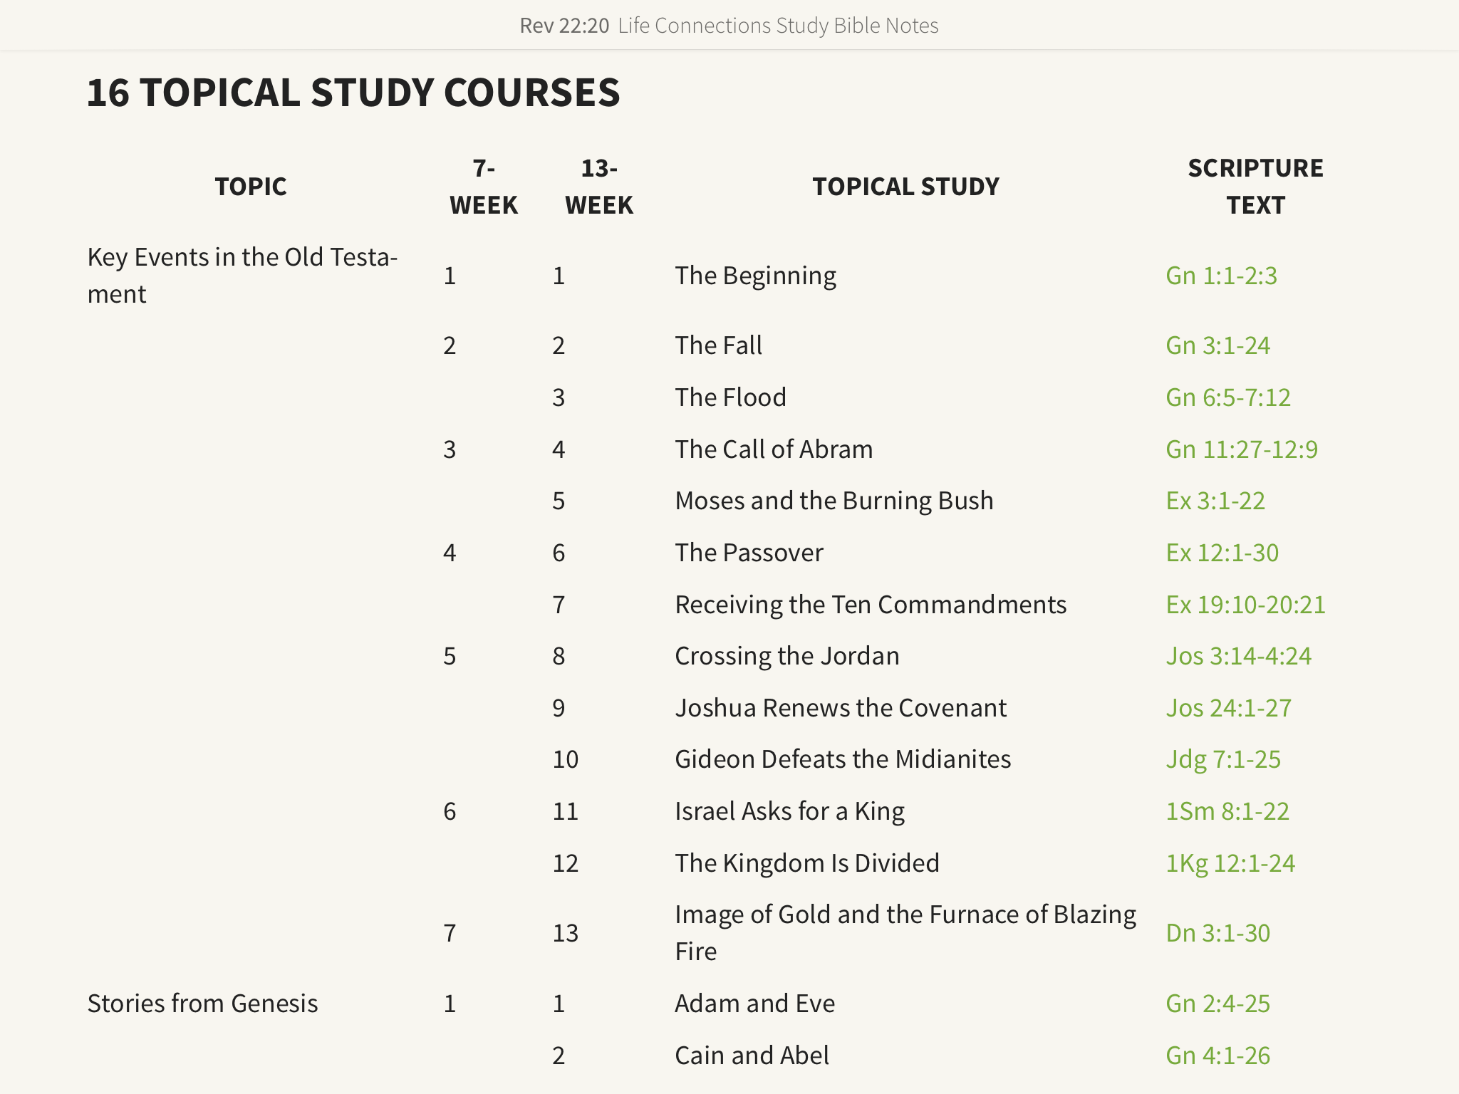Follow the Gn 11:27-12:9 reference
The image size is (1459, 1094).
(1241, 449)
